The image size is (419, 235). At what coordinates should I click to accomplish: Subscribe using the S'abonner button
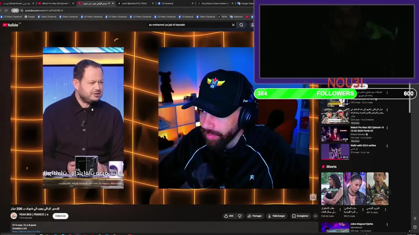point(60,216)
